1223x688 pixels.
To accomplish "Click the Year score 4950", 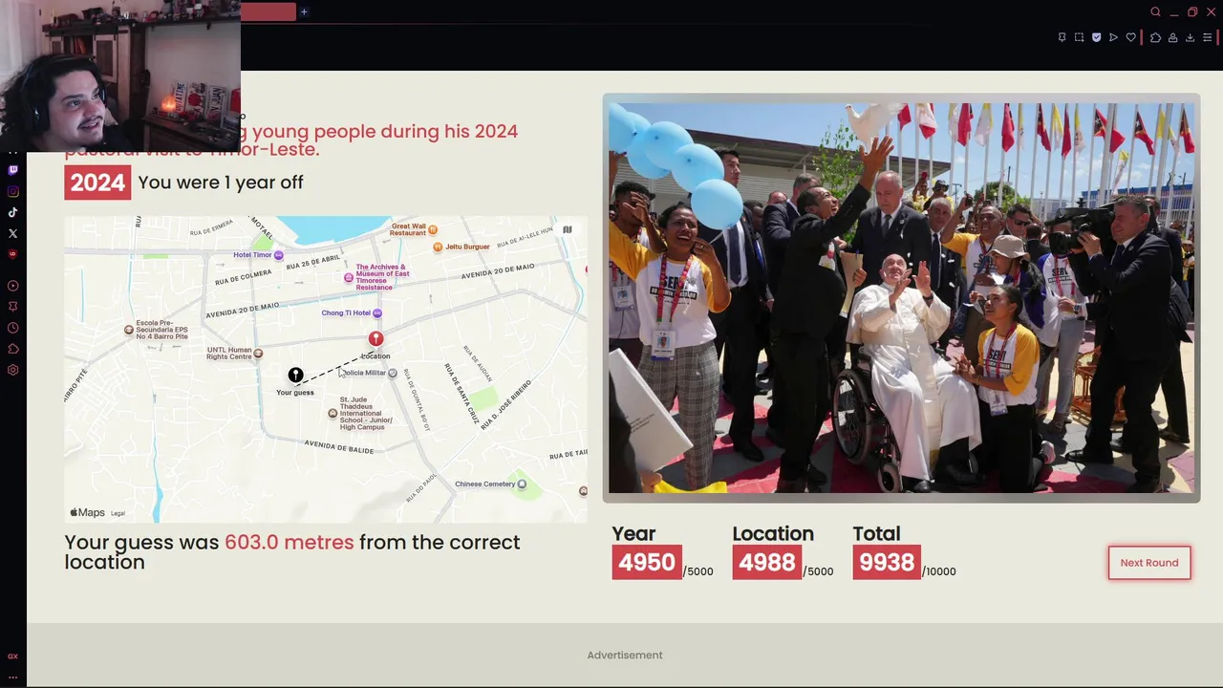I will click(647, 563).
